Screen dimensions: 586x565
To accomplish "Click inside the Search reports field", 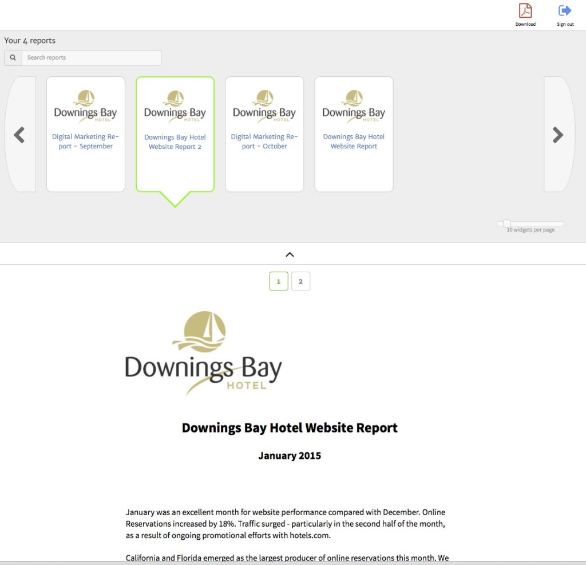I will tap(92, 57).
